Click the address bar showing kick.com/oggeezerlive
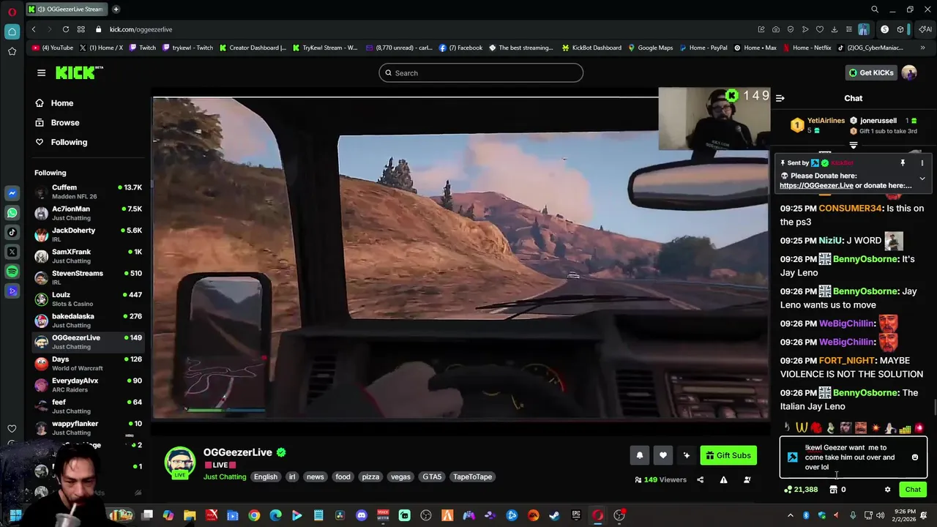Screen dimensions: 937x527 click(x=141, y=29)
